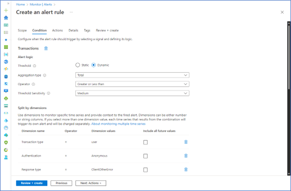Open the Resource groups bracket-cube icon
Screen dimensions: 291x191
[6, 54]
